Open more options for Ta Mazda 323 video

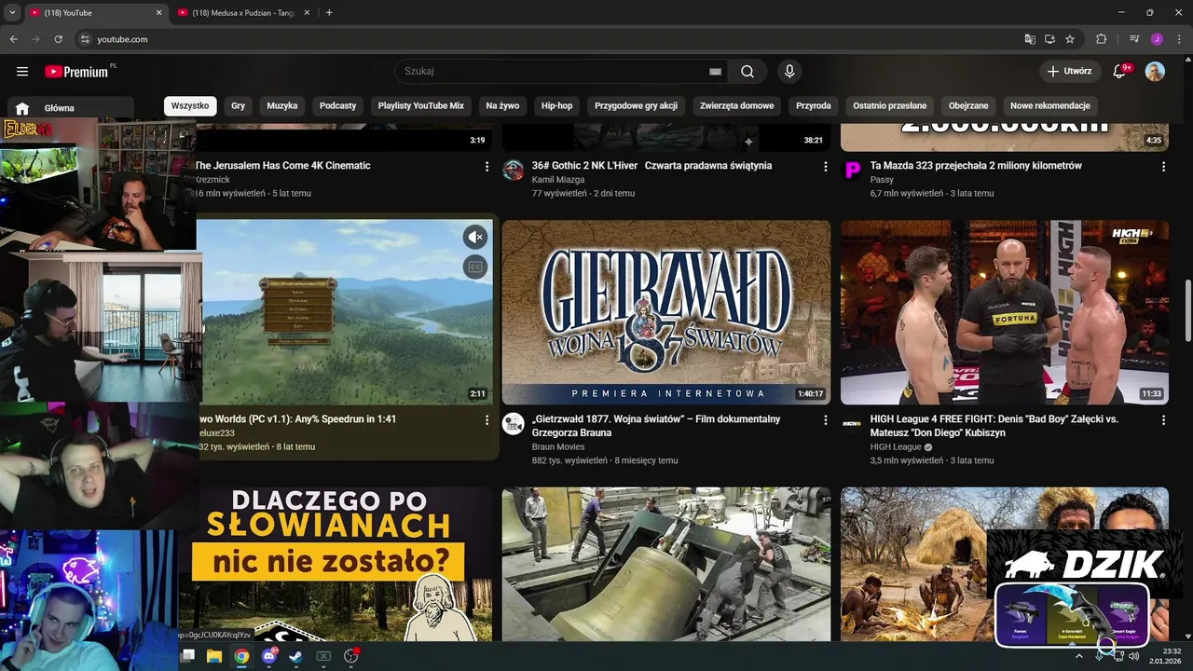point(1163,166)
